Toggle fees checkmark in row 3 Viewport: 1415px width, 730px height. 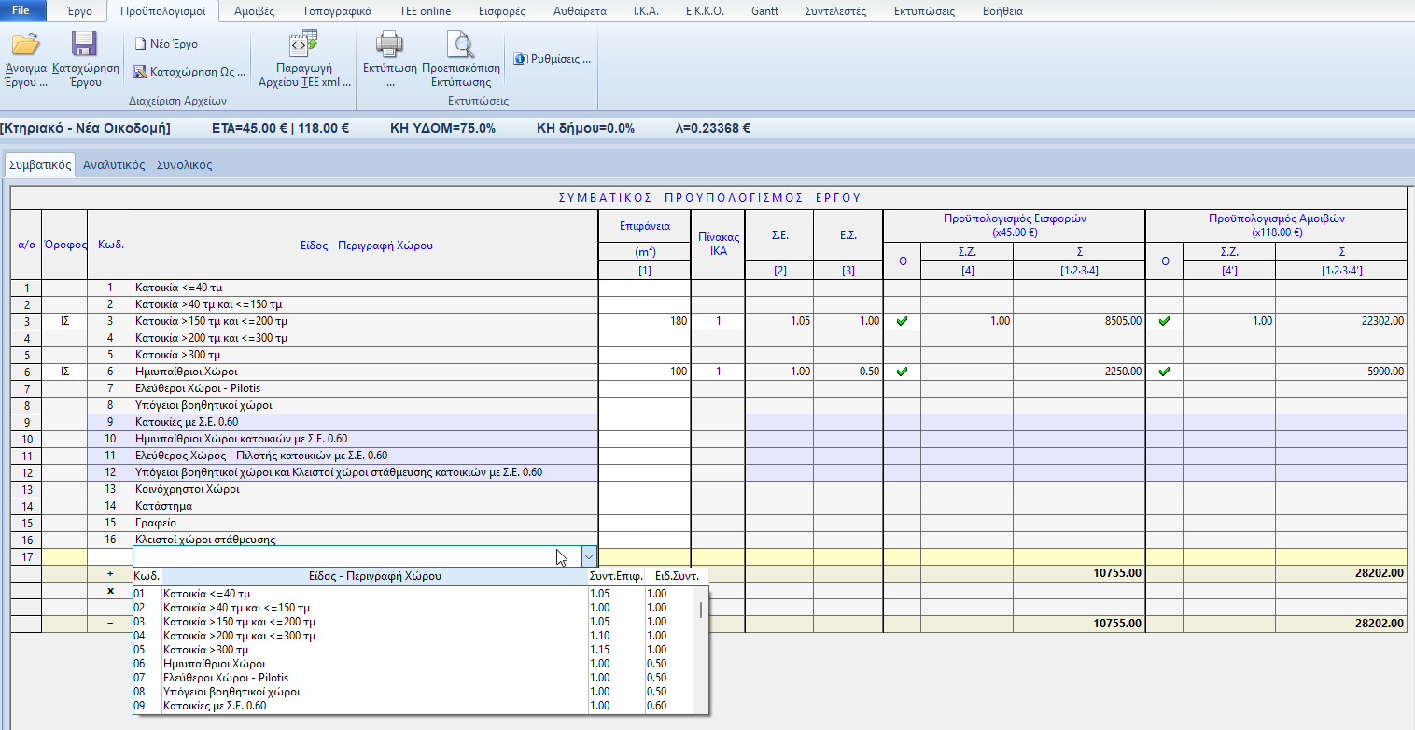click(1164, 321)
